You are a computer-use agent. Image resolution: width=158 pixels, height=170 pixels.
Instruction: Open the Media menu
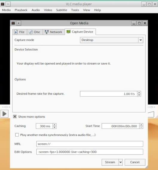tap(6, 10)
